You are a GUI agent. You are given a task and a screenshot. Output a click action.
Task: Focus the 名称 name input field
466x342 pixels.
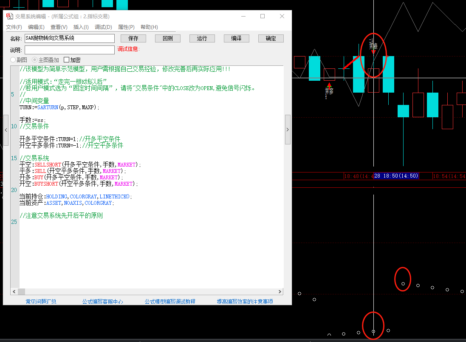70,38
